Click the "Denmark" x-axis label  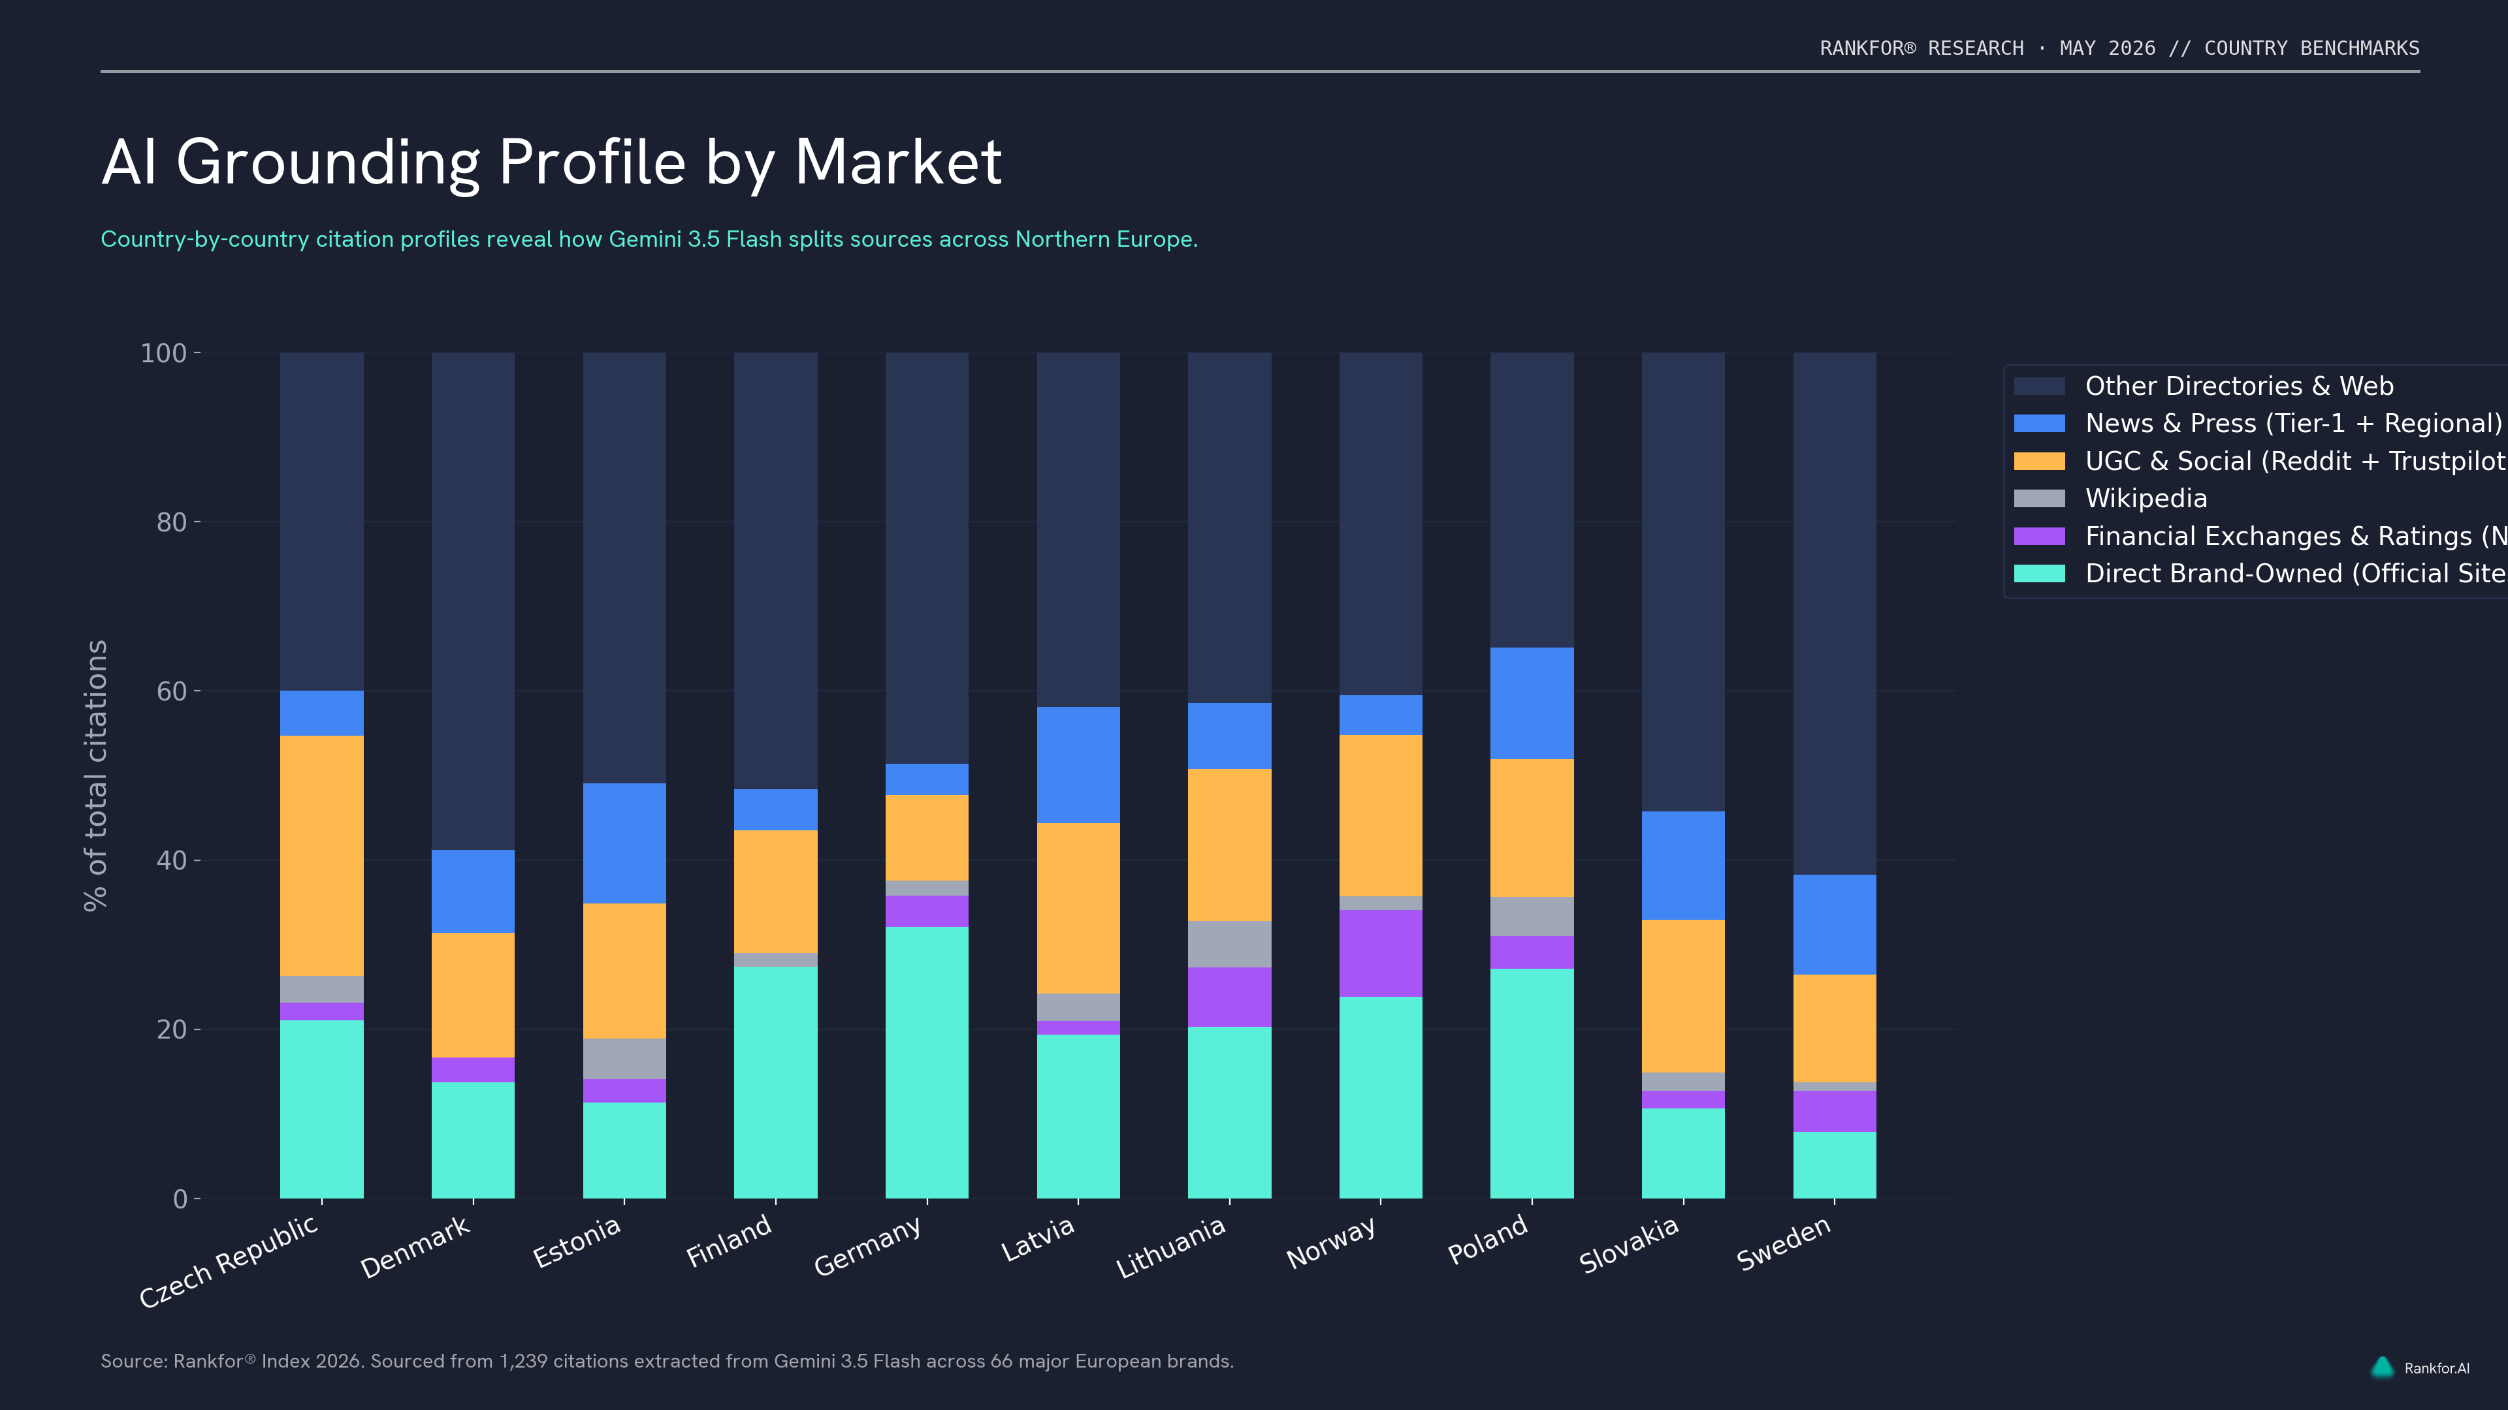tap(416, 1247)
